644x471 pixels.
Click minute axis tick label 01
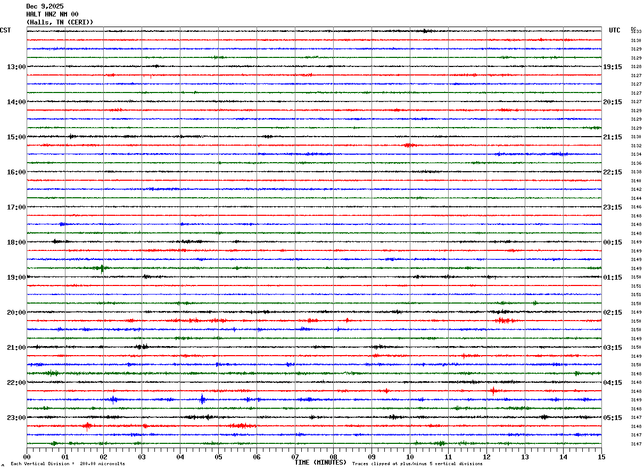click(65, 457)
